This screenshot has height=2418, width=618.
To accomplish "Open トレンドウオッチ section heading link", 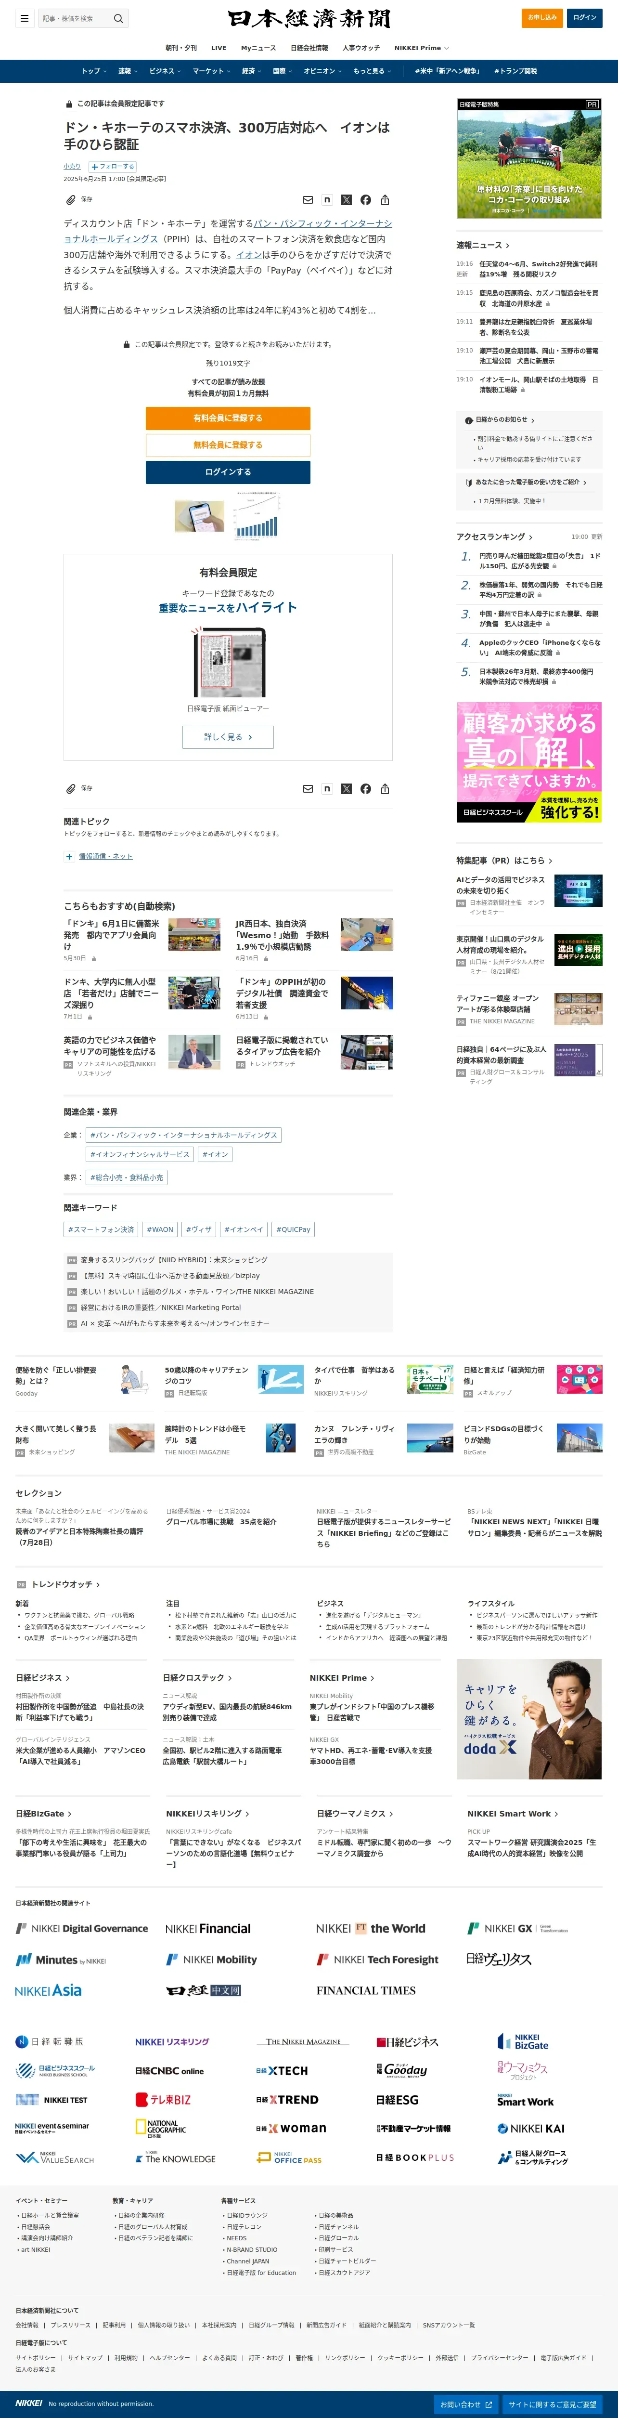I will coord(65,1584).
